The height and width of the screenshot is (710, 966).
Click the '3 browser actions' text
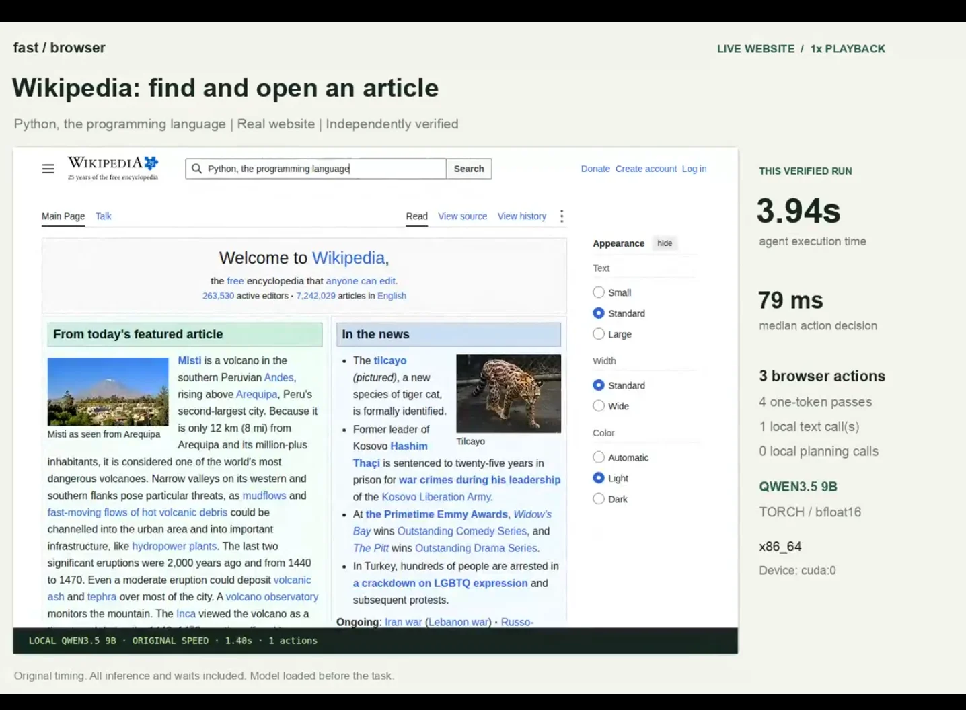tap(822, 376)
